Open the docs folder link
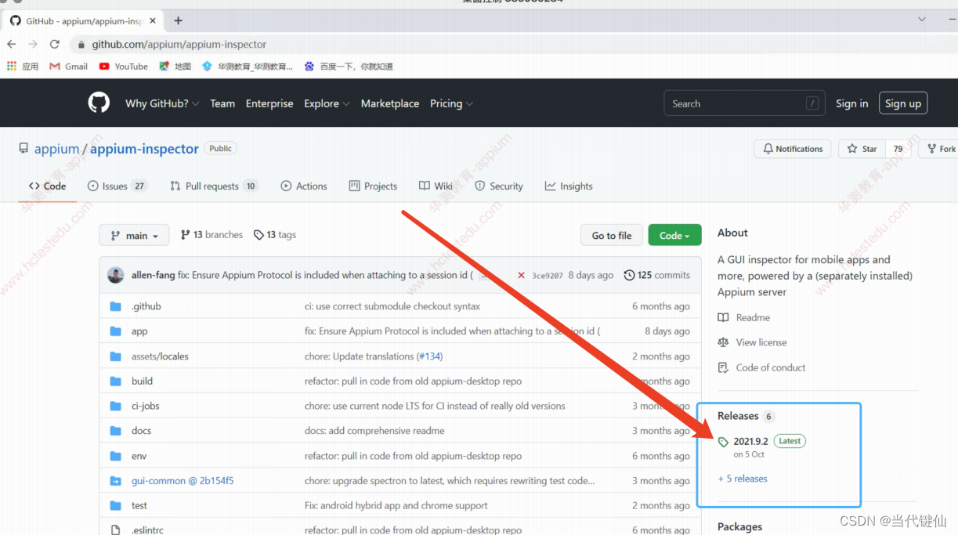The width and height of the screenshot is (958, 535). [141, 431]
